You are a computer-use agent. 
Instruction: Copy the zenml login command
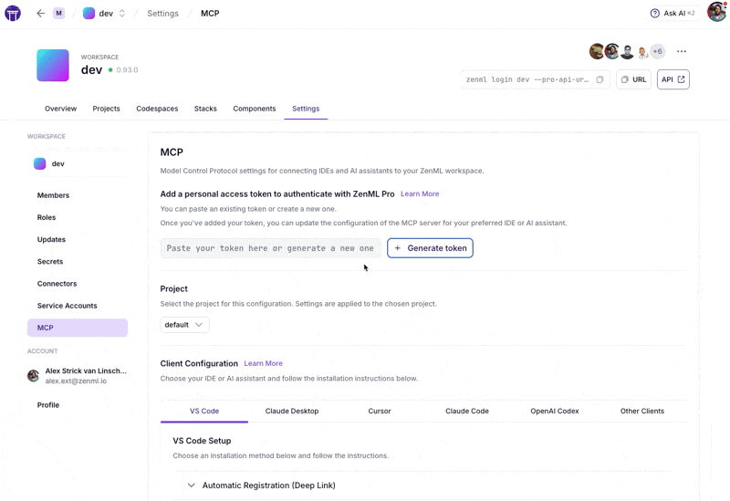tap(600, 79)
